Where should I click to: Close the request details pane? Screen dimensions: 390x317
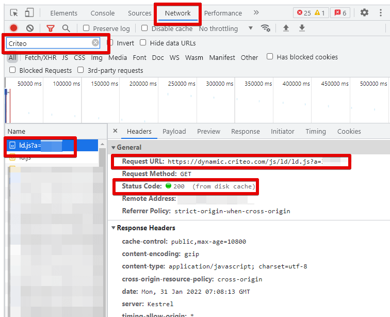click(x=115, y=131)
